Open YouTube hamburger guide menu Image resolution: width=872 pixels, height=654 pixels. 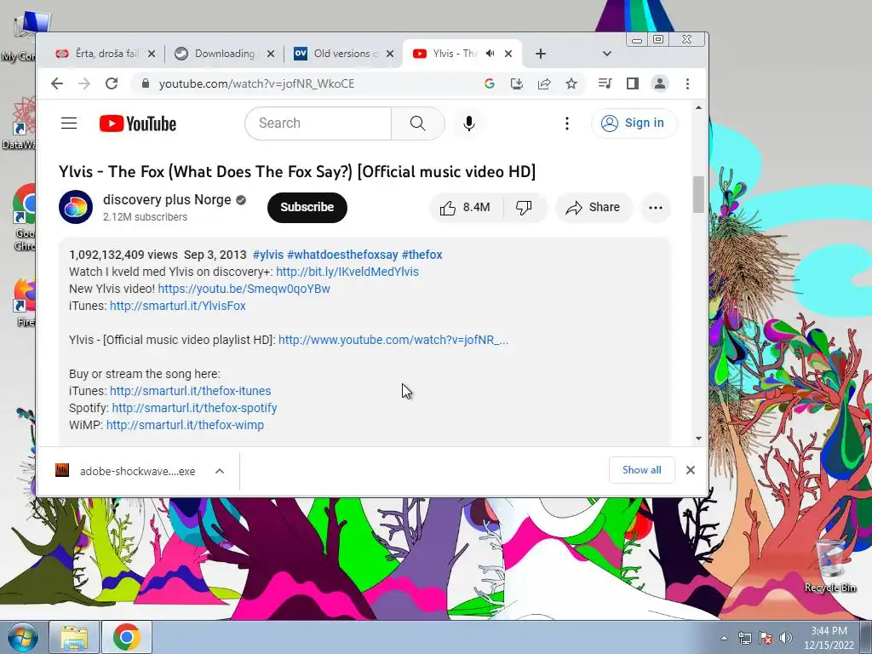[x=69, y=123]
